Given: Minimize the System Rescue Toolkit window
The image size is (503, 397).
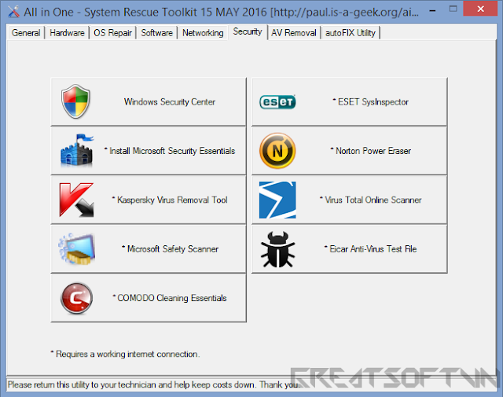Looking at the screenshot, I should (432, 9).
